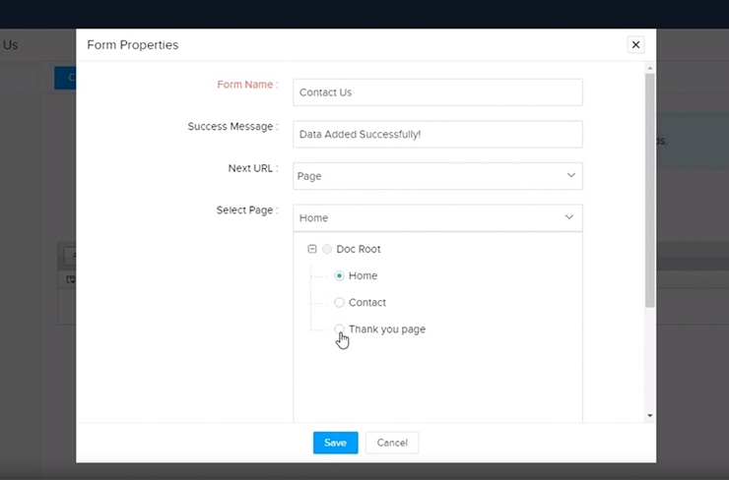729x480 pixels.
Task: Click the scroll down arrow in dialog
Action: [x=649, y=416]
